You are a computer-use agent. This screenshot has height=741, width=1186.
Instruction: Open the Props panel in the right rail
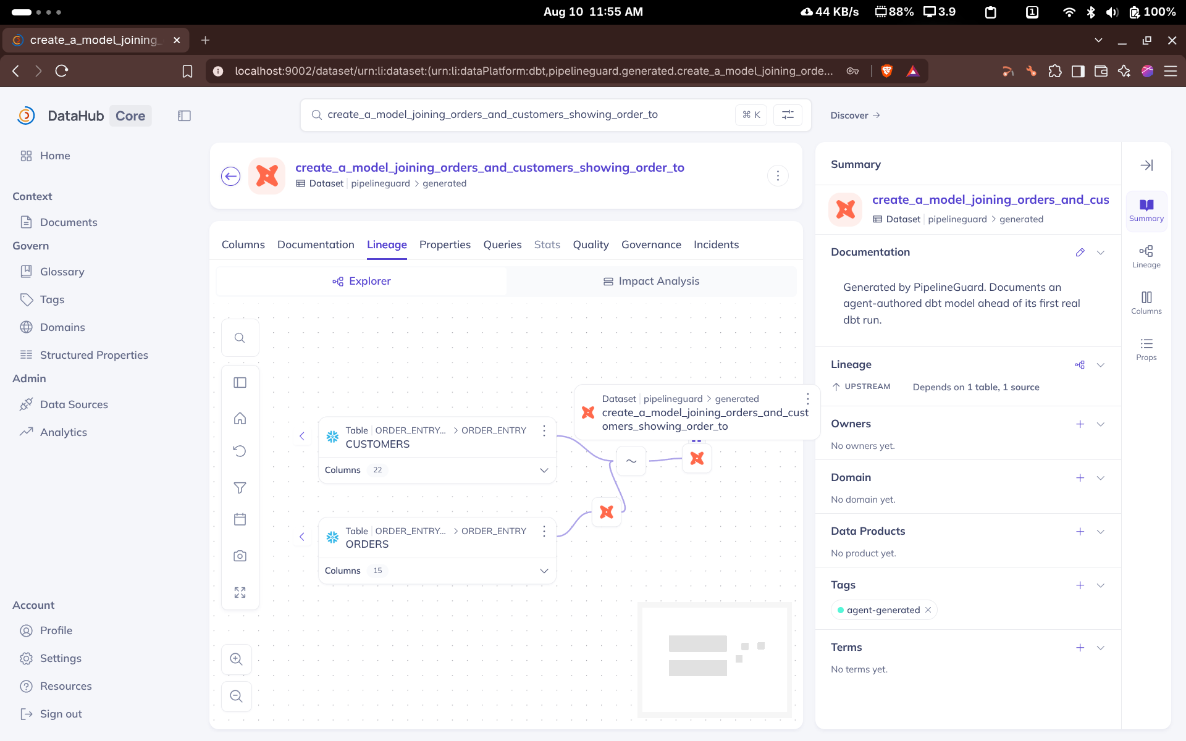tap(1146, 349)
